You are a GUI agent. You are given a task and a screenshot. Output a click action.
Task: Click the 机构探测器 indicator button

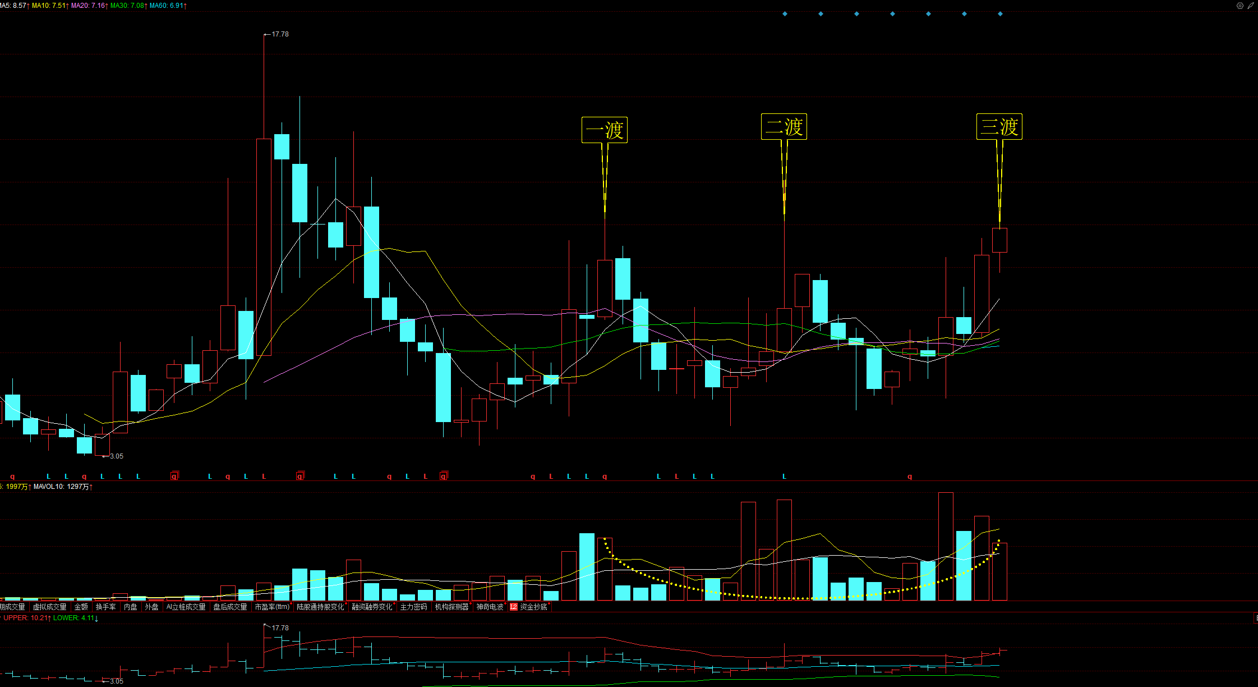click(451, 607)
